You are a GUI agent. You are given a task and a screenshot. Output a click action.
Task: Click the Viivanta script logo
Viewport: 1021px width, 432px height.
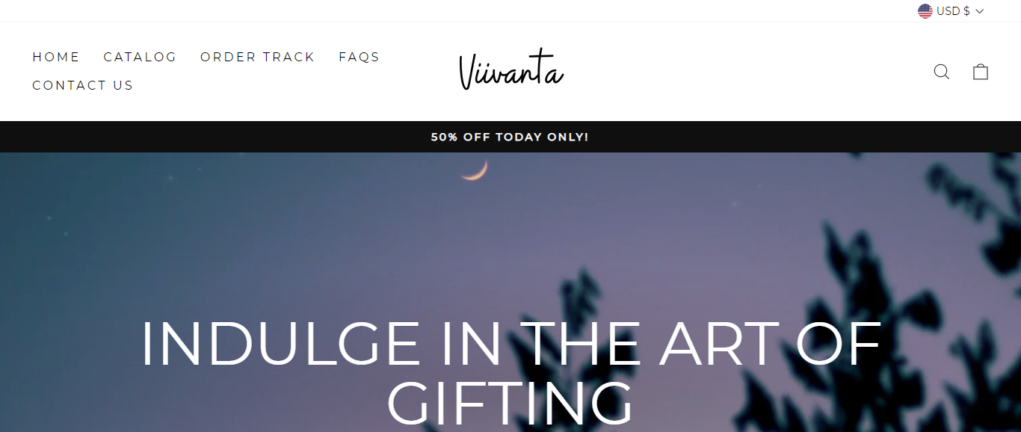[511, 72]
